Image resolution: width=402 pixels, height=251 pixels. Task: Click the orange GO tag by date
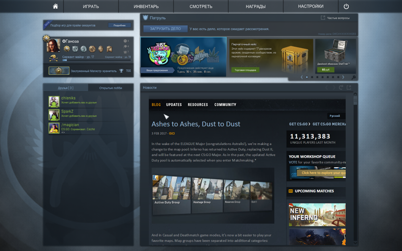172,134
